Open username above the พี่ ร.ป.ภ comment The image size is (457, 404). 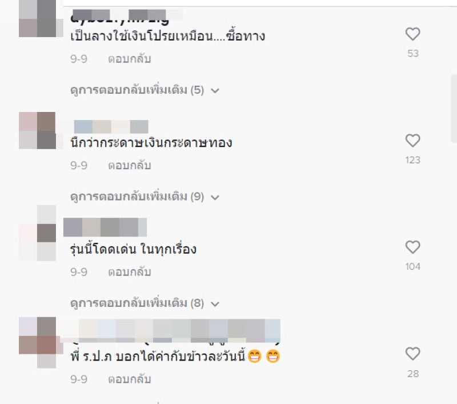(170, 331)
